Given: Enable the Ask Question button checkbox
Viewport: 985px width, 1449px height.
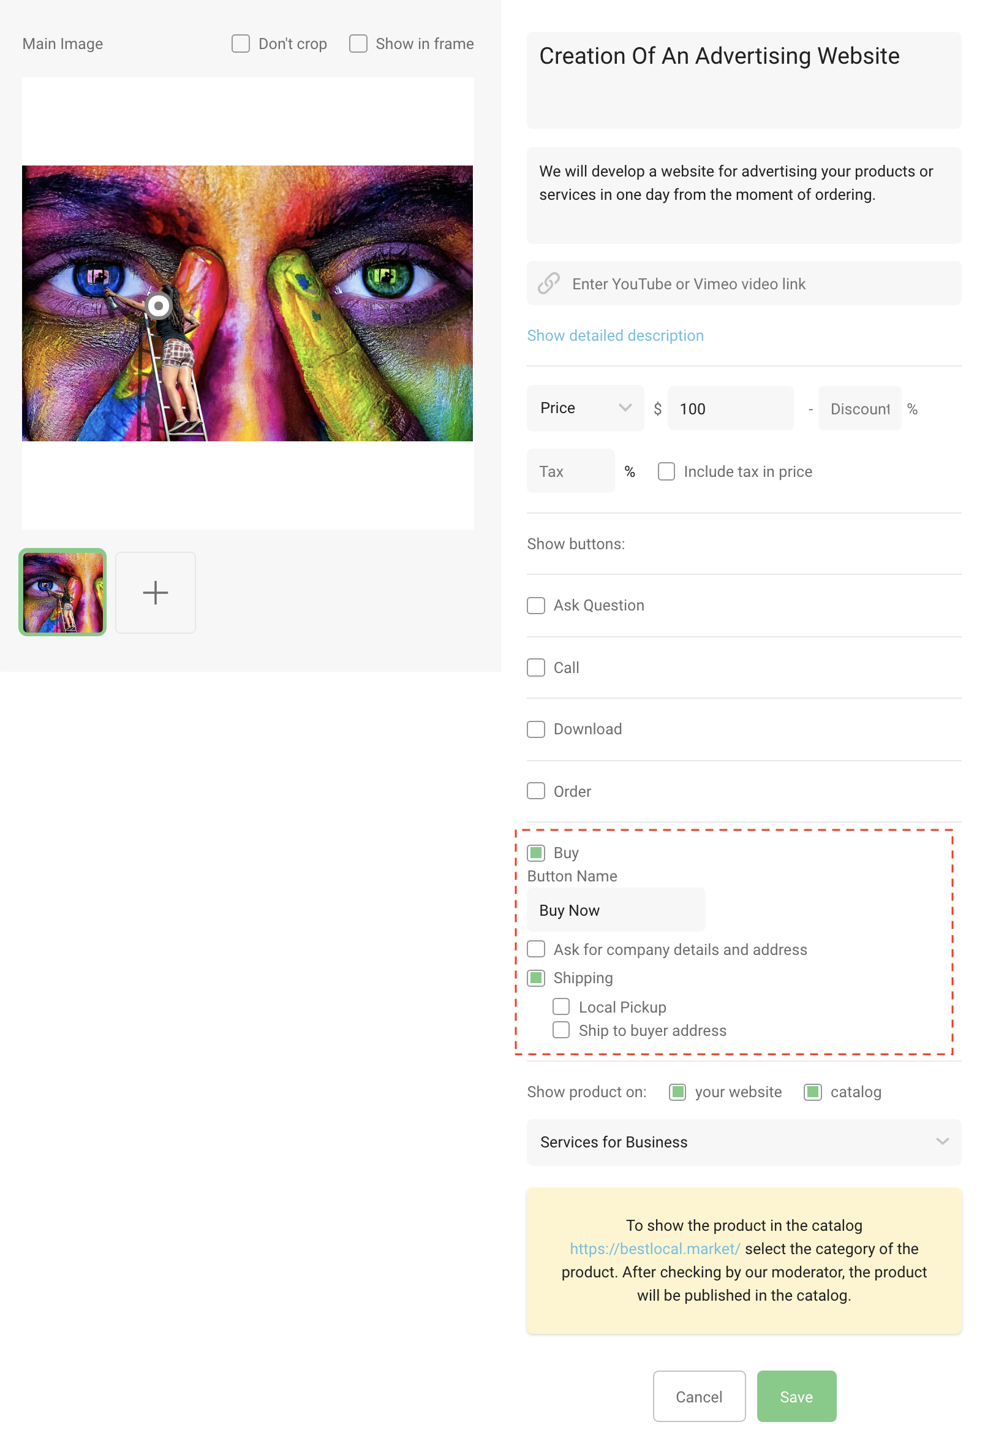Looking at the screenshot, I should coord(535,606).
